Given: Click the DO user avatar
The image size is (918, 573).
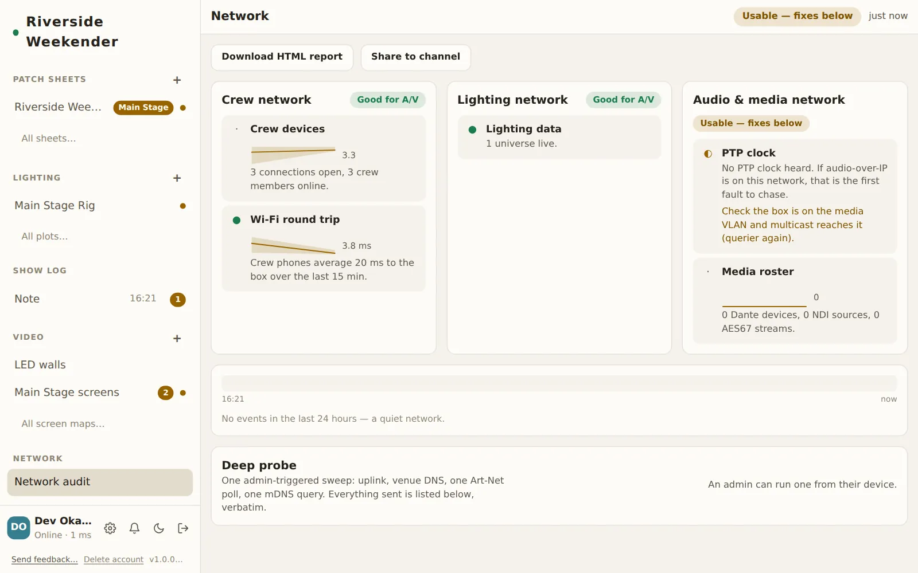Looking at the screenshot, I should [18, 528].
